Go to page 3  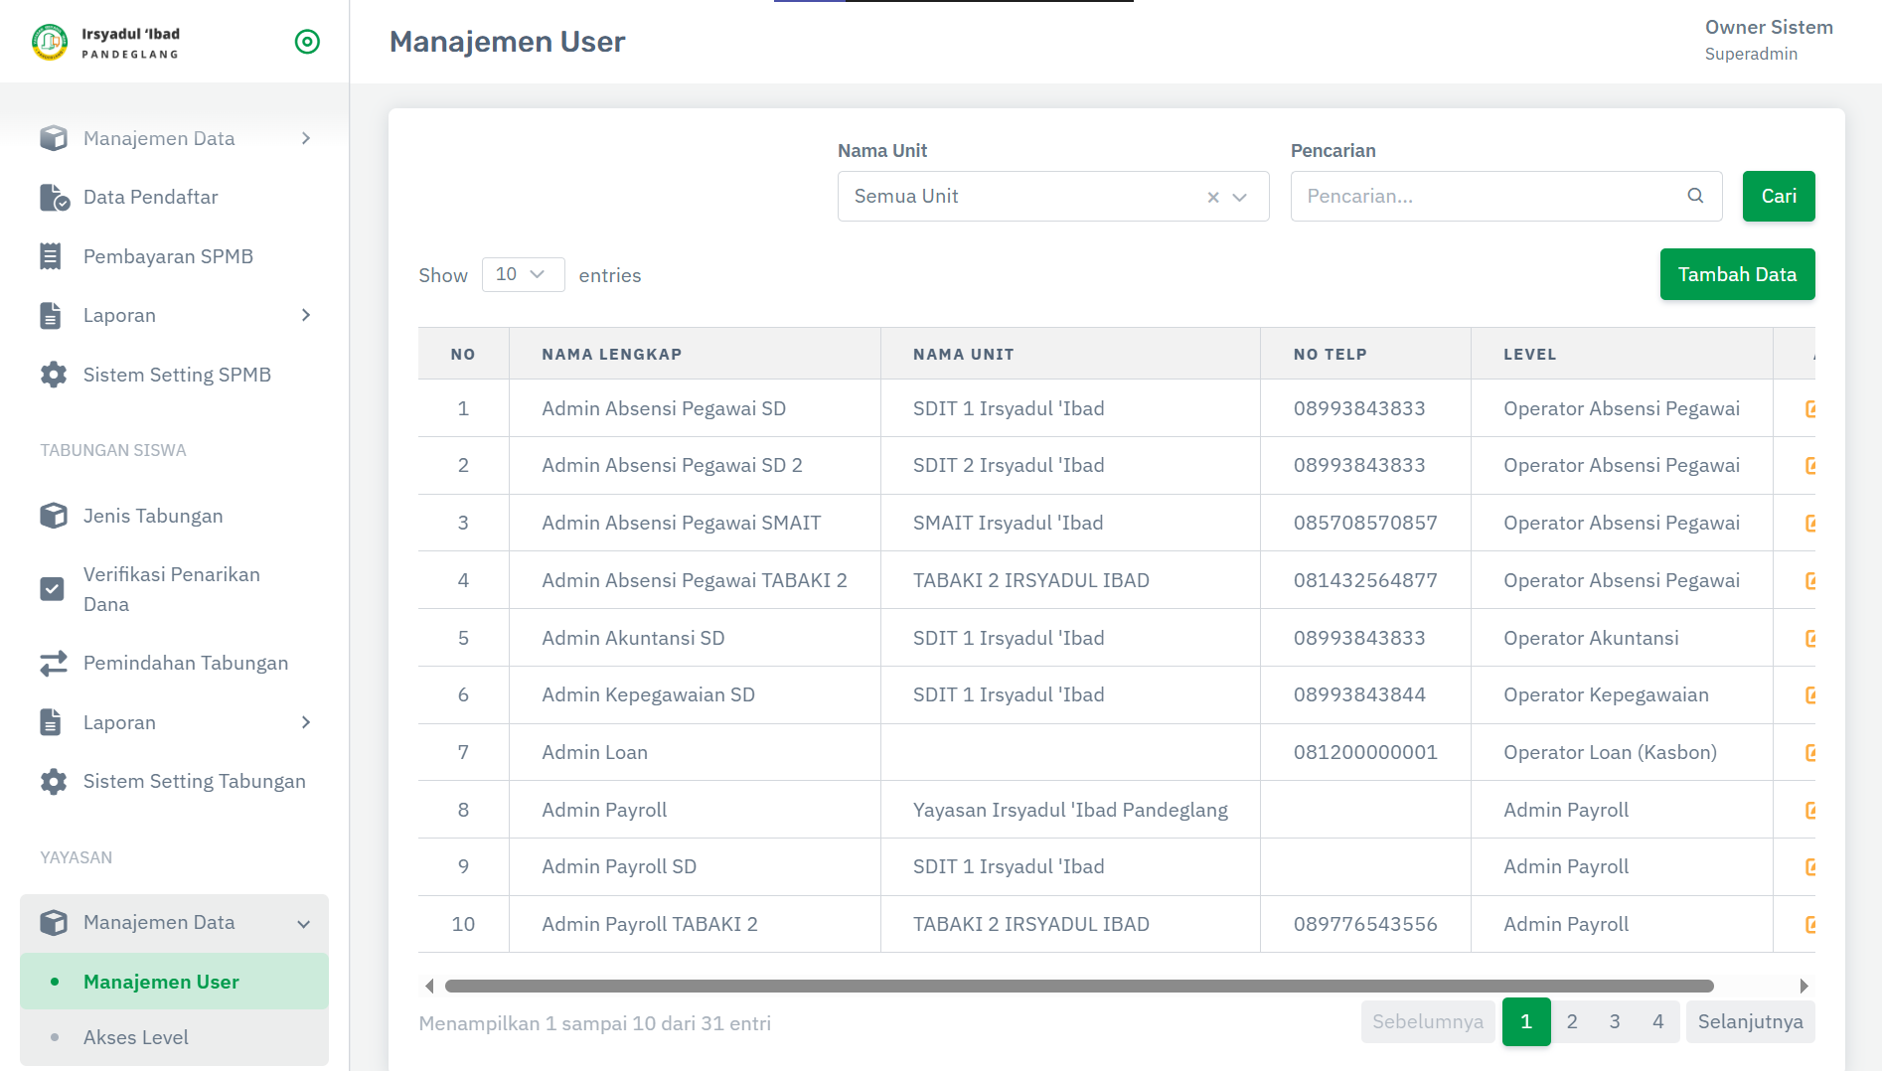point(1615,1021)
